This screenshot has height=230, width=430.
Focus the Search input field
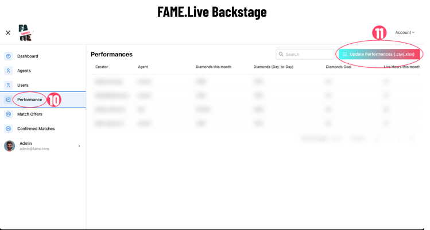pyautogui.click(x=305, y=54)
